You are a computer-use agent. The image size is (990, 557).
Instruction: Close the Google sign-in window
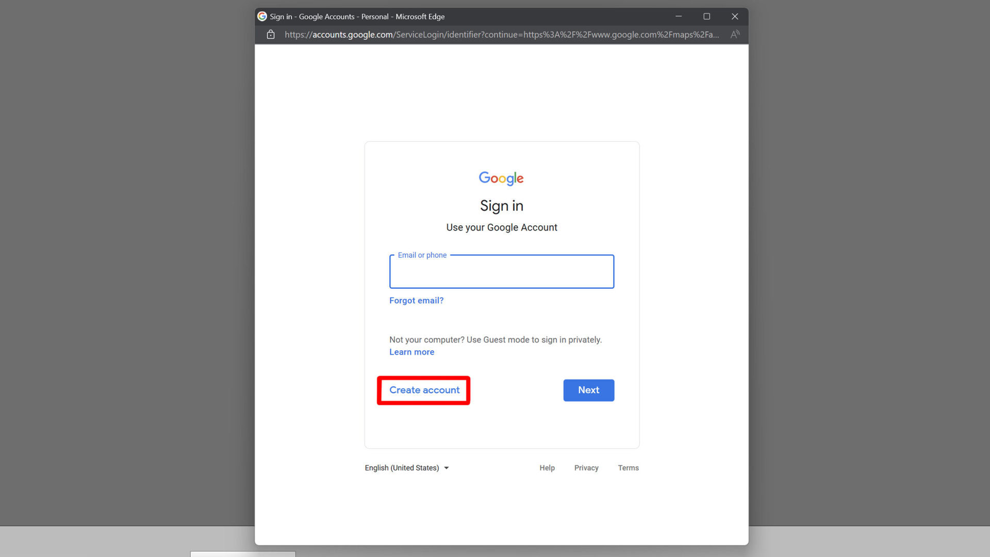[735, 17]
